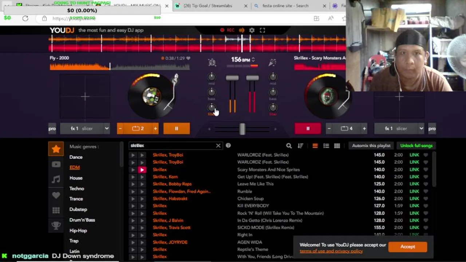Switch to the grid tile view
This screenshot has height=262, width=466.
click(x=337, y=146)
